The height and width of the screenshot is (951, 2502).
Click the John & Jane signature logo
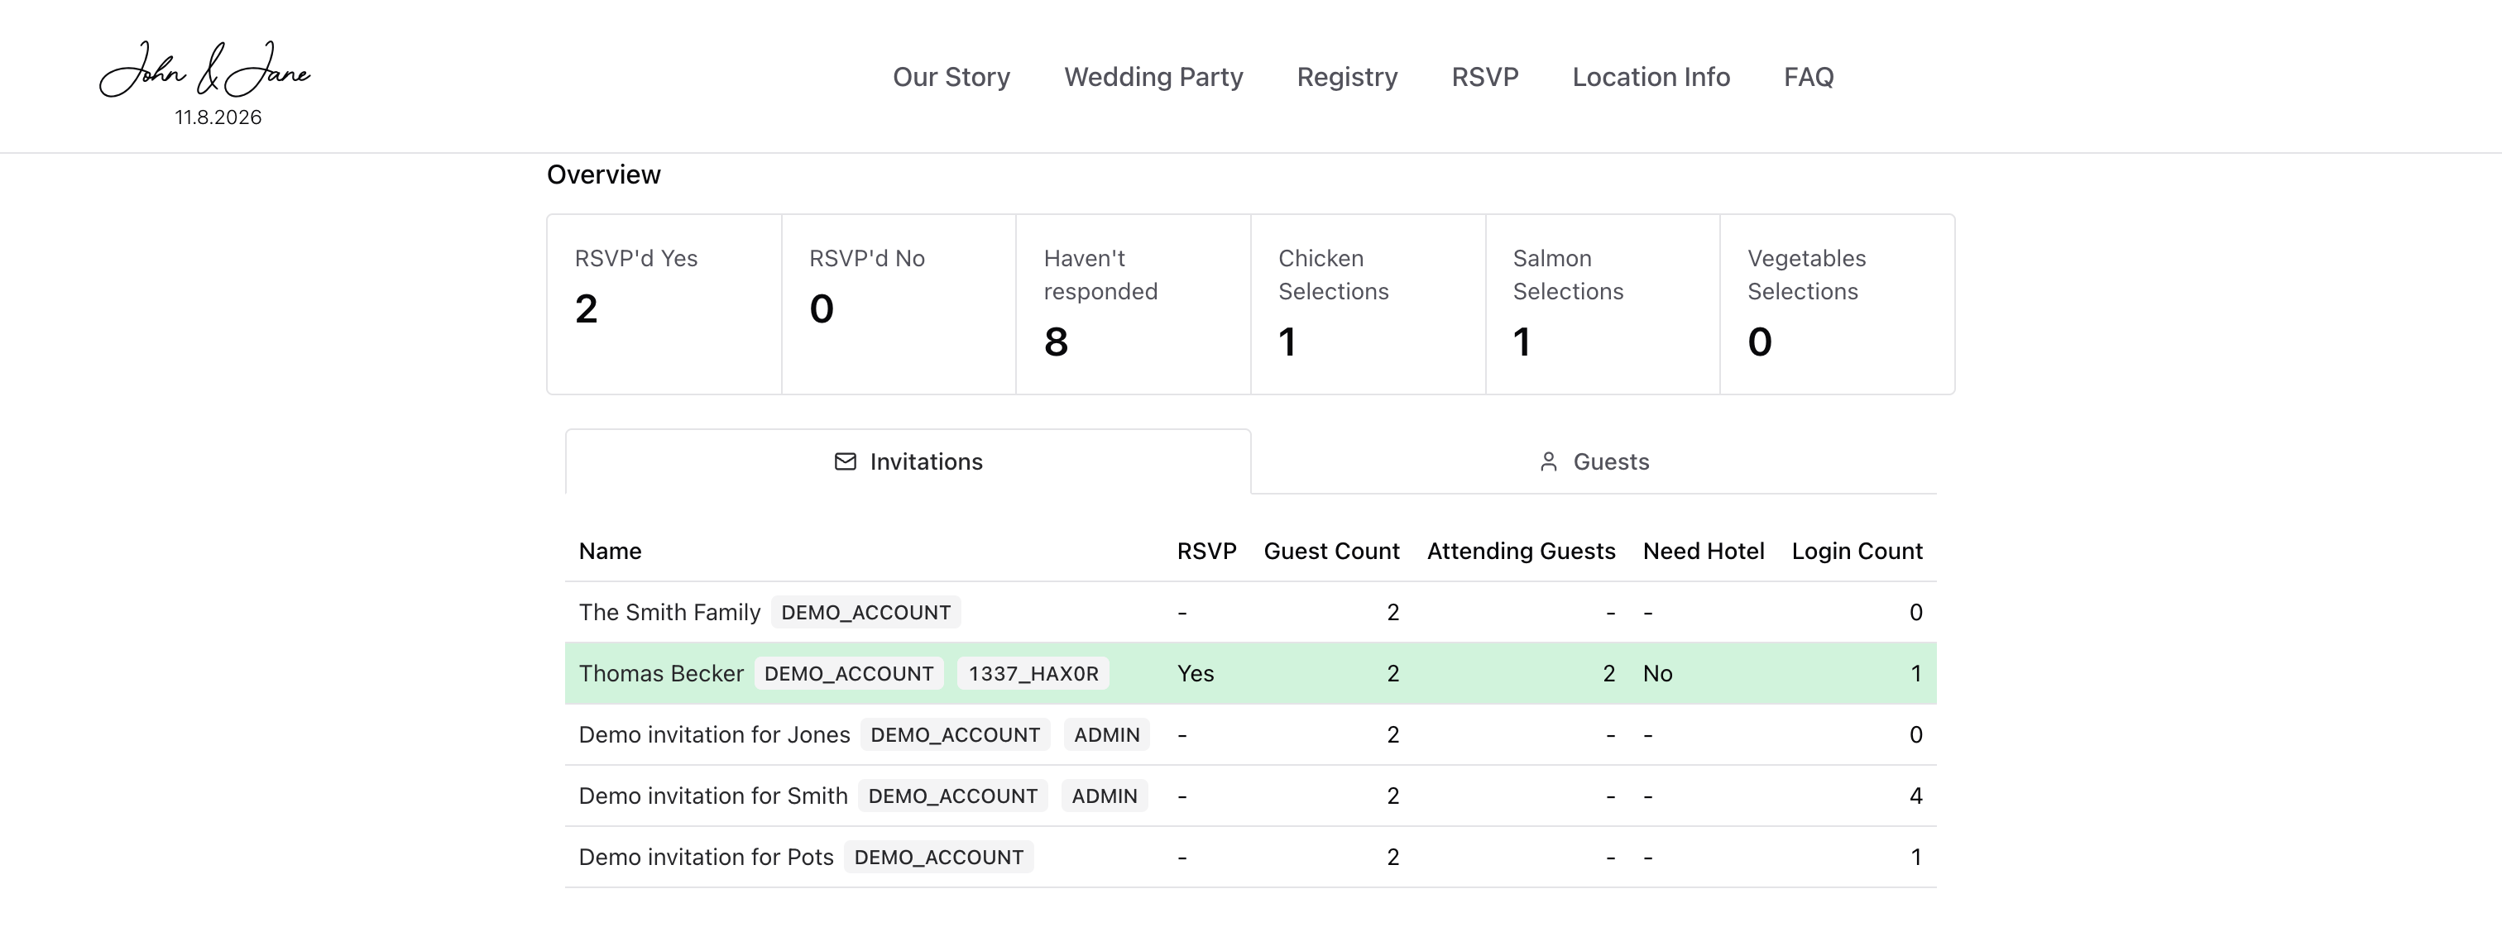coord(205,71)
